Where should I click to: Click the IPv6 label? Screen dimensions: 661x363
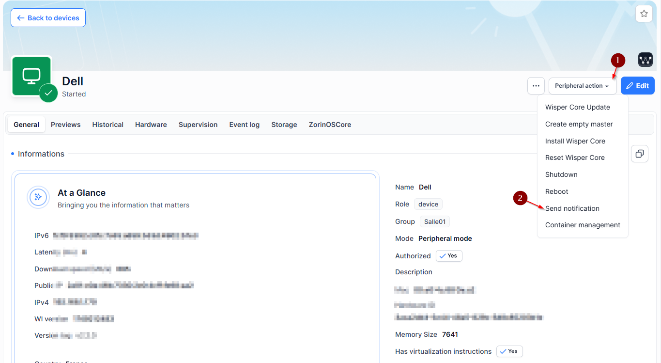(42, 236)
